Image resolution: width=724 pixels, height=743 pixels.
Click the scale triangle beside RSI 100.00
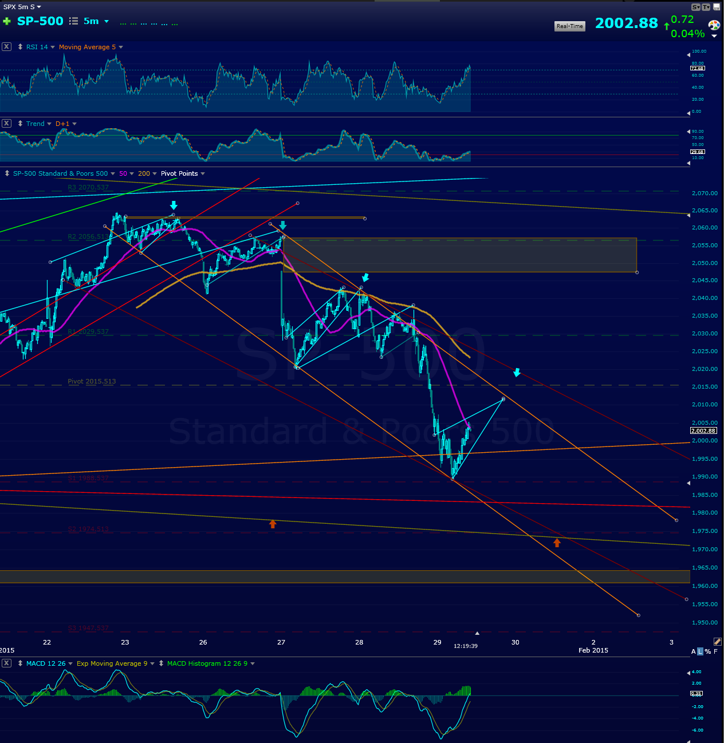click(x=688, y=55)
